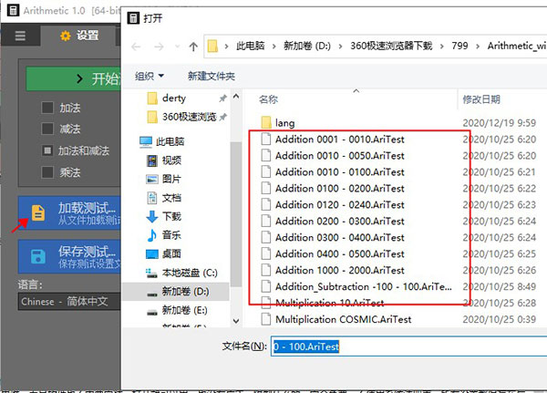Enable the 乘法 checkbox
The width and height of the screenshot is (547, 393).
[x=47, y=171]
